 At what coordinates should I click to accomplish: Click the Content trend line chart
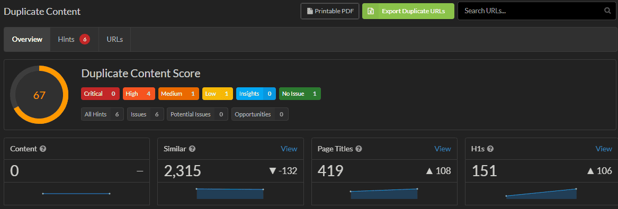[x=76, y=193]
